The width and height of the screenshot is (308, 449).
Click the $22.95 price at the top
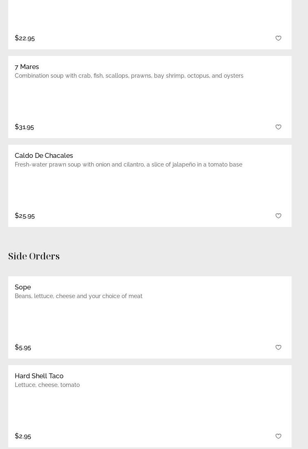(25, 38)
